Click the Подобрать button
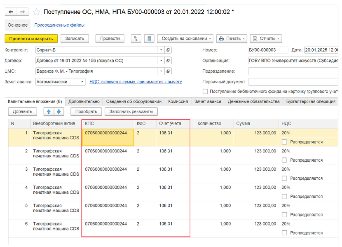This screenshot has width=342, height=247. (x=86, y=111)
